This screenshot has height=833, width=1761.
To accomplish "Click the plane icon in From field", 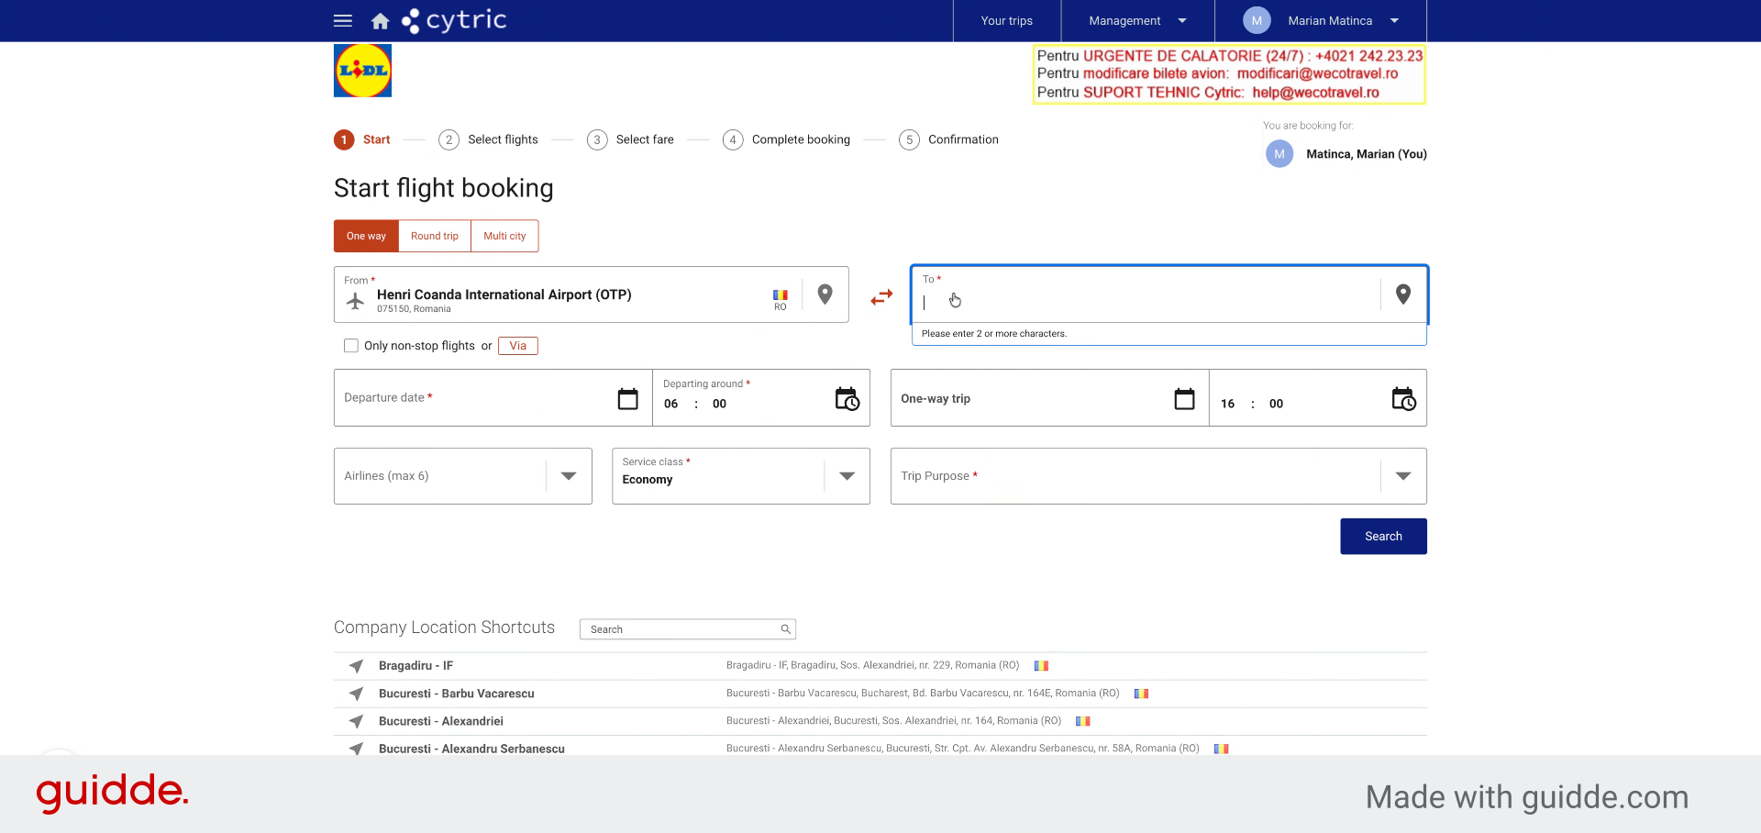I will [356, 300].
